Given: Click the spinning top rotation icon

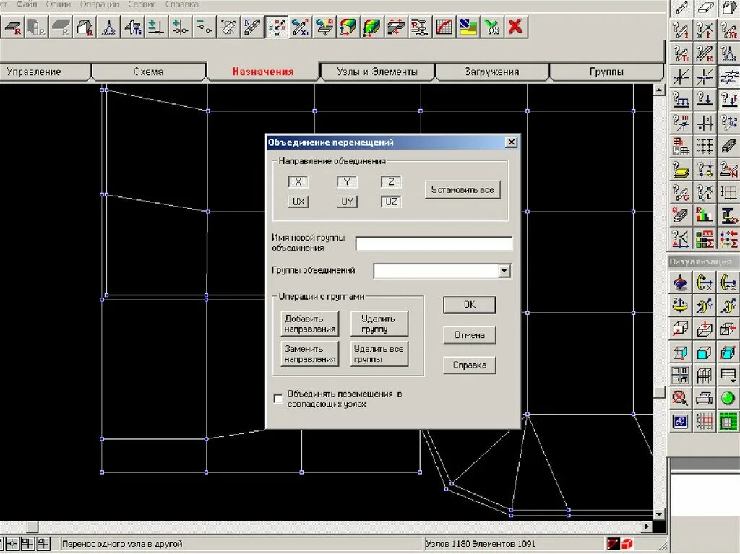Looking at the screenshot, I should pos(680,282).
